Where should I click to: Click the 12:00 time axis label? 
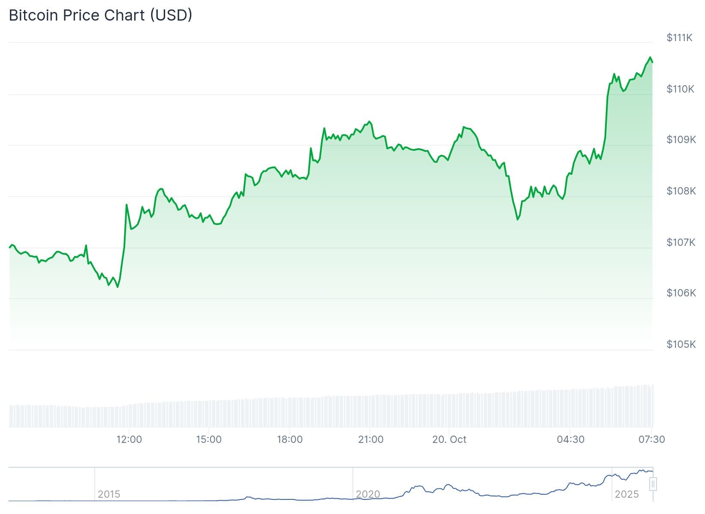[129, 439]
